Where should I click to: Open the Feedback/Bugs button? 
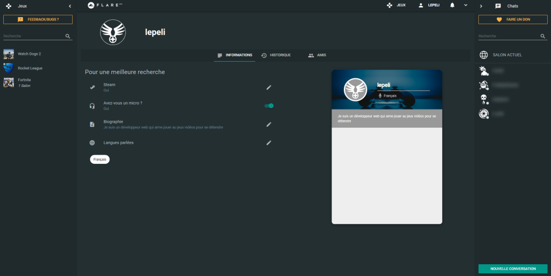[x=38, y=19]
